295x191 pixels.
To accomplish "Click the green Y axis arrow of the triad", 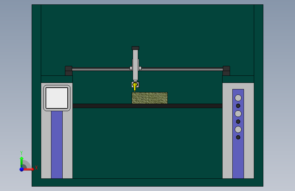I will (21, 162).
